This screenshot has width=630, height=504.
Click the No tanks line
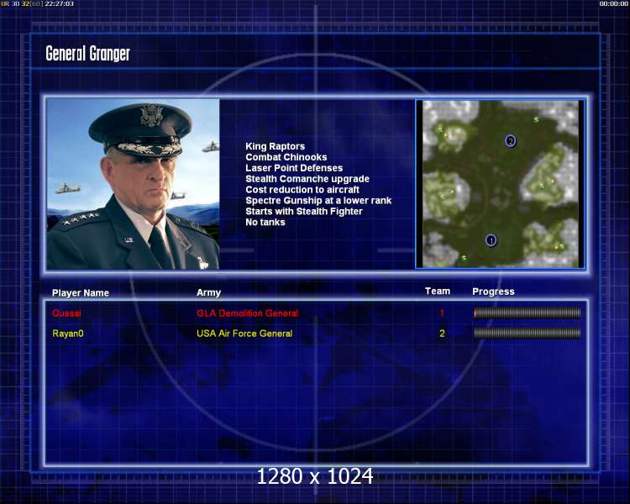click(265, 223)
